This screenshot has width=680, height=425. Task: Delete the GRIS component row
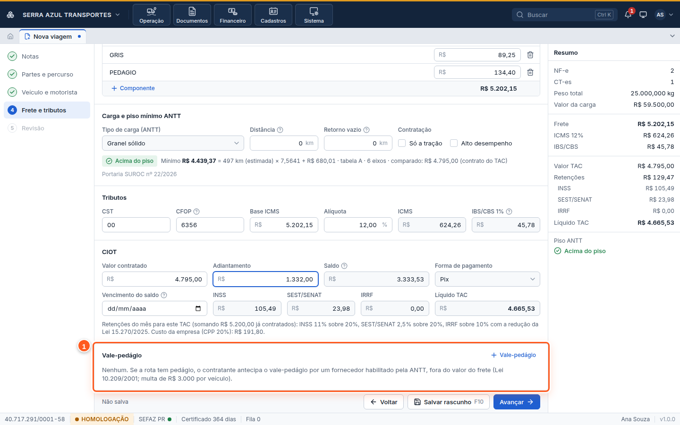530,55
